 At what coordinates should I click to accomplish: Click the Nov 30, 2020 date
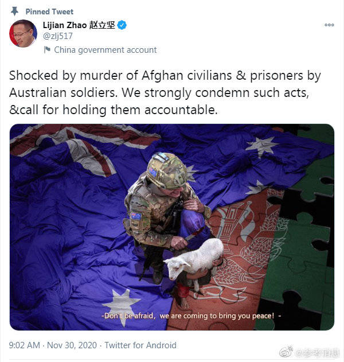(72, 345)
